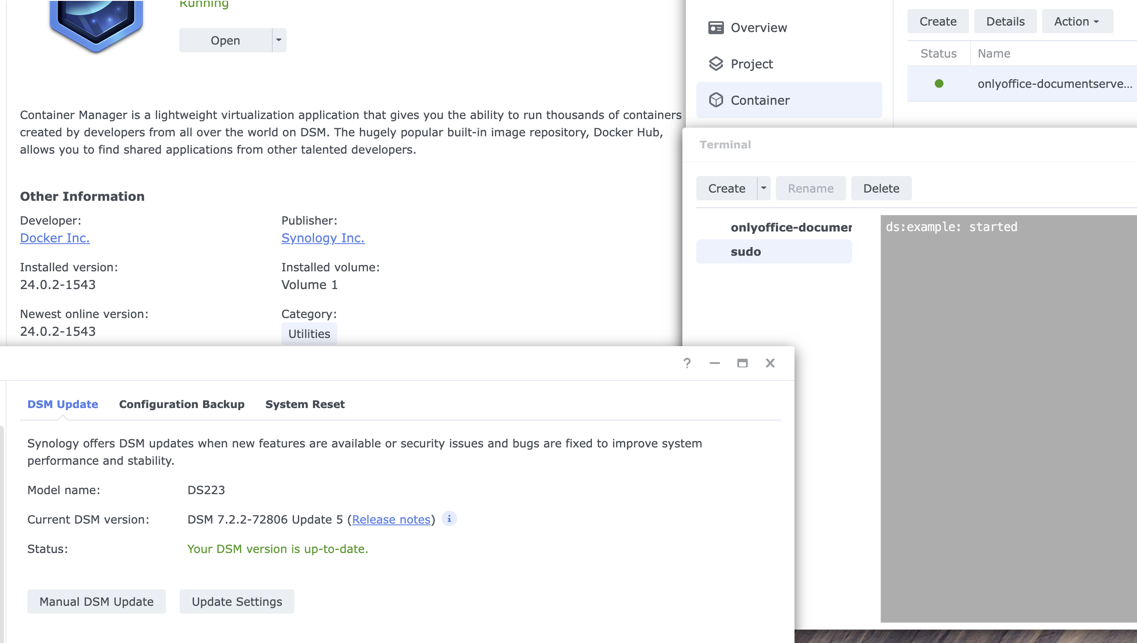
Task: Open the Docker Inc. developer link
Action: pos(55,238)
